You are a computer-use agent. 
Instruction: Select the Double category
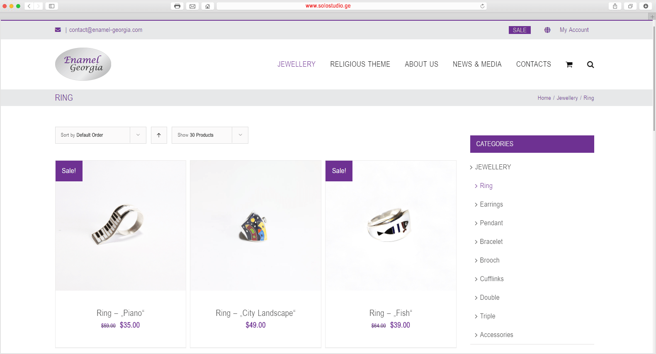490,297
